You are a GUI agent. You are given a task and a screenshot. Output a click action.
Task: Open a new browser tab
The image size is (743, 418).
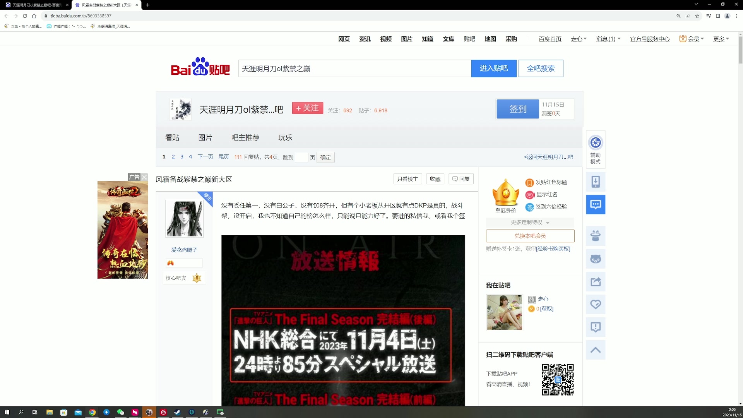click(148, 5)
